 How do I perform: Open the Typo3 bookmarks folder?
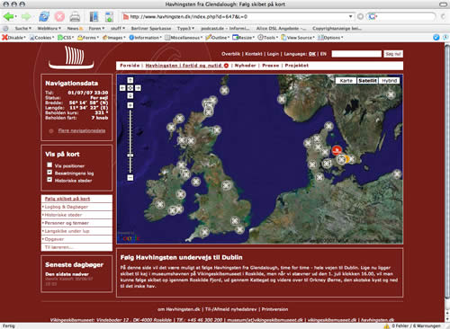(185, 29)
